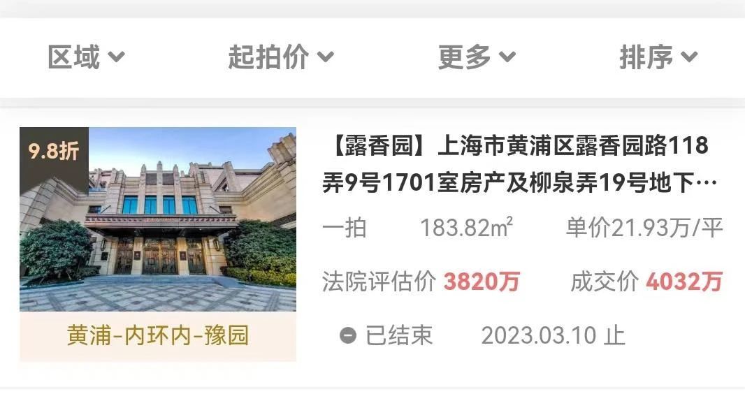The height and width of the screenshot is (394, 745).
Task: Click the 已结束 status text
Action: 399,335
